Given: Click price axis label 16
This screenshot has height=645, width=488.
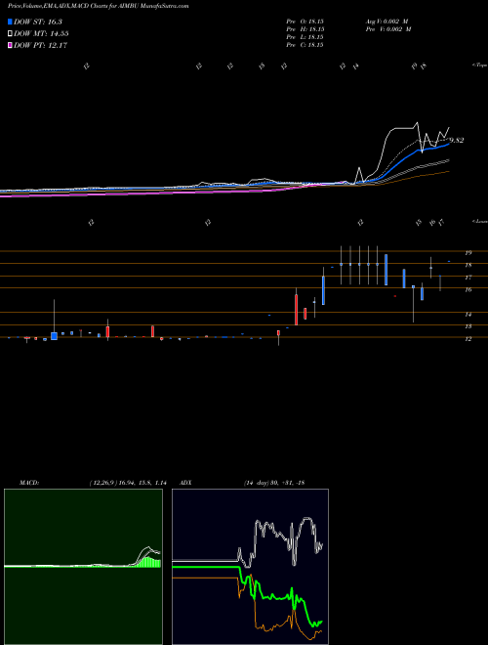Looking at the screenshot, I should pos(468,289).
